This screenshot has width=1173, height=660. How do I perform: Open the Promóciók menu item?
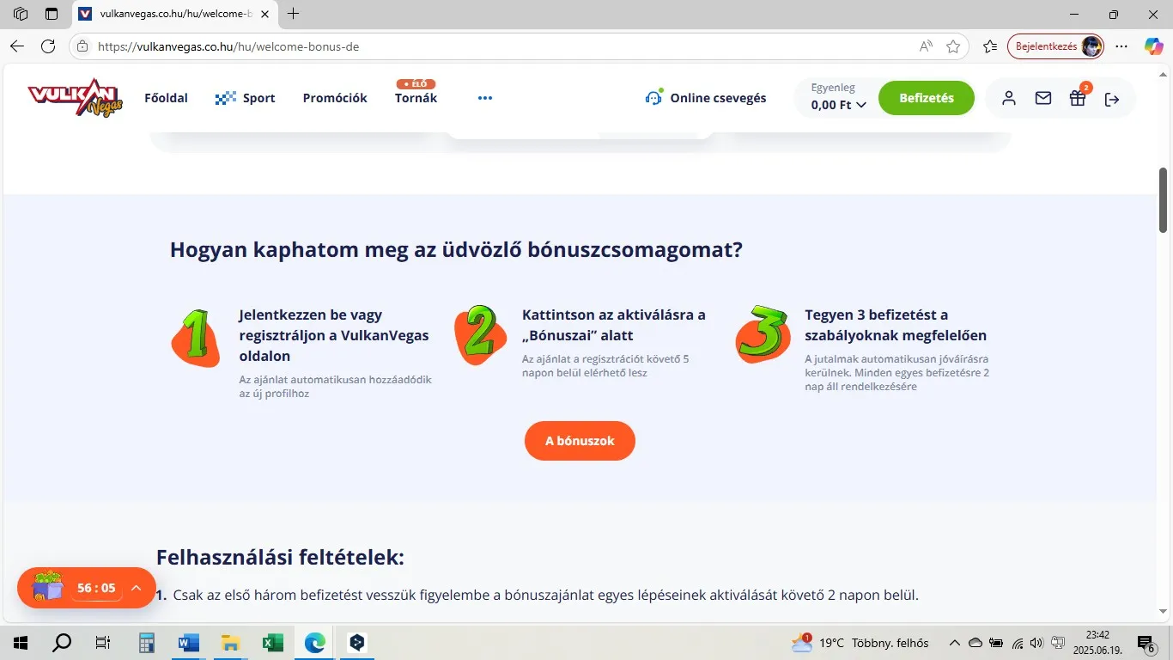point(335,98)
